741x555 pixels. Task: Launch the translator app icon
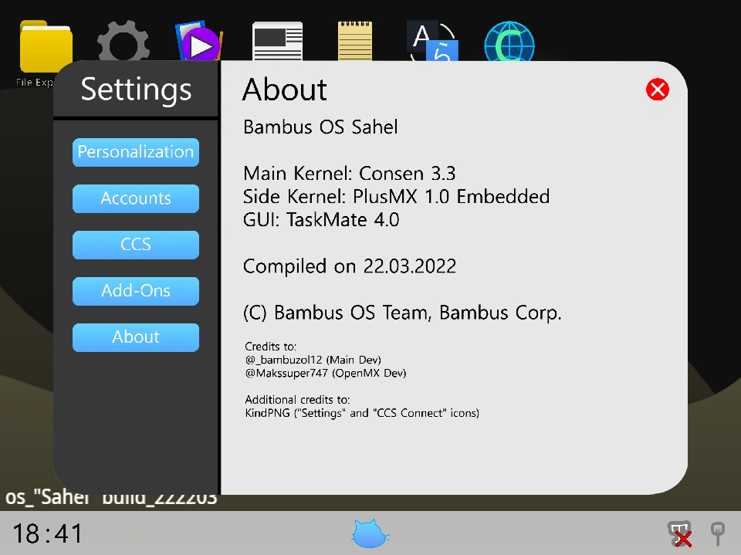432,42
